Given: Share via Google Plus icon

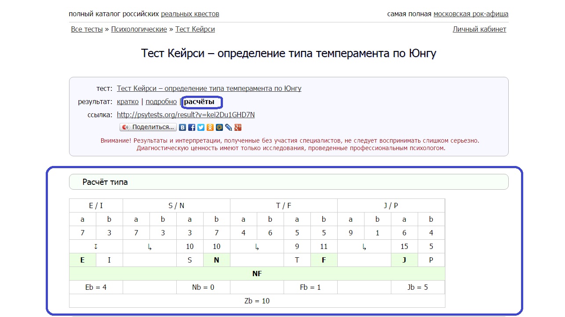Looking at the screenshot, I should pos(238,127).
